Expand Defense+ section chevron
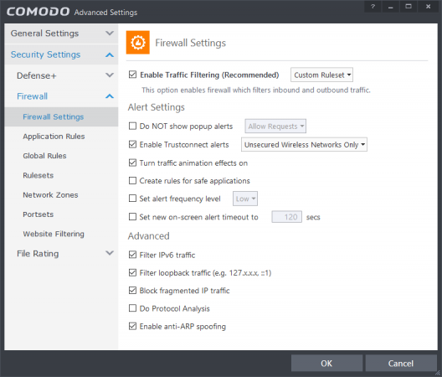 pyautogui.click(x=110, y=75)
